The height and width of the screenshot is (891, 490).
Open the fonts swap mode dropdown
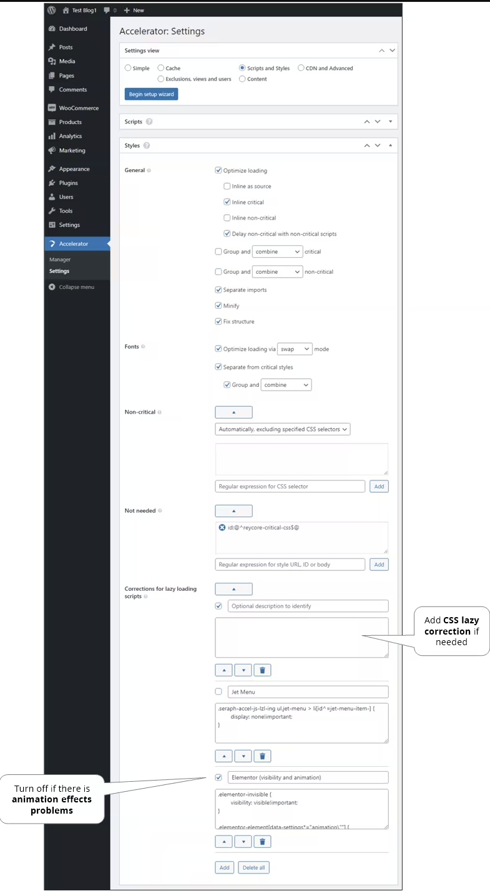(x=295, y=349)
